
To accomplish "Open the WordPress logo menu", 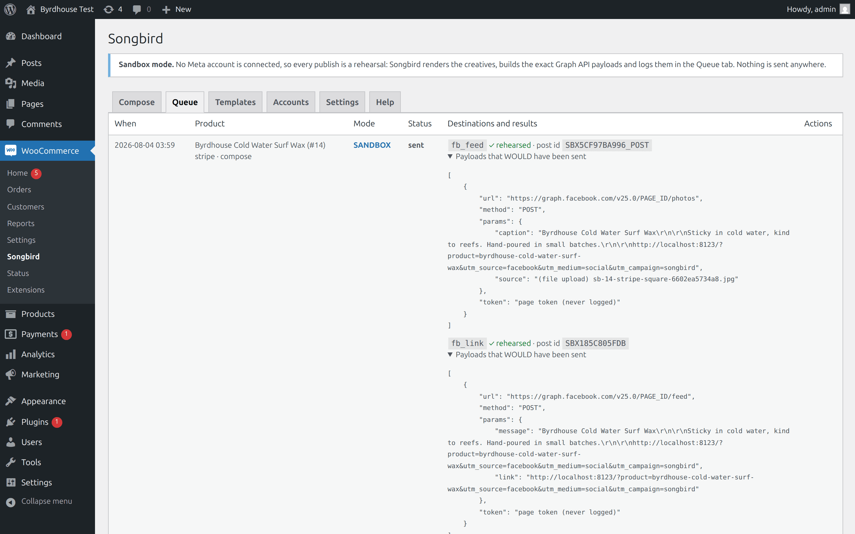I will coord(10,9).
